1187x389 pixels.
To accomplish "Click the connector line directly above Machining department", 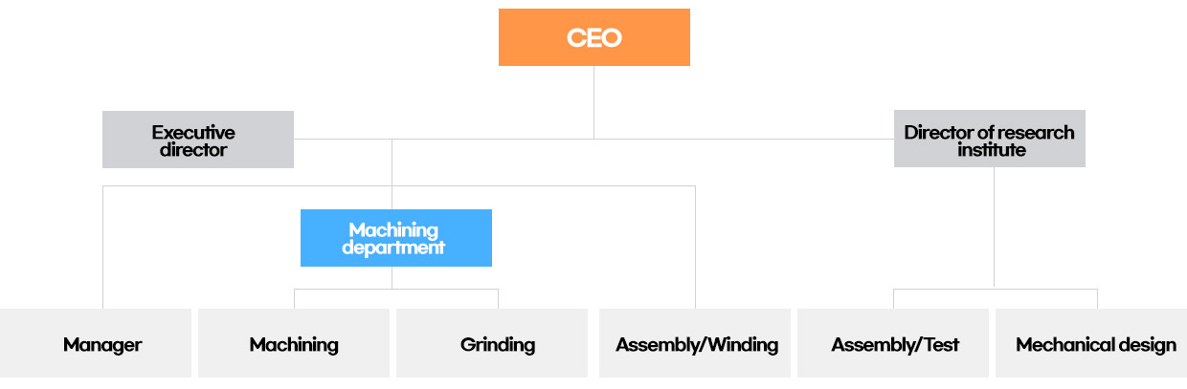I will (392, 174).
